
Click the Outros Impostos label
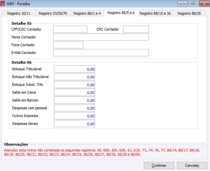click(x=25, y=116)
